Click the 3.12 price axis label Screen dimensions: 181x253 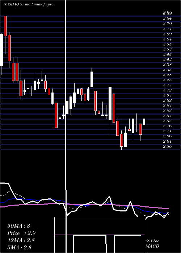coord(167,90)
